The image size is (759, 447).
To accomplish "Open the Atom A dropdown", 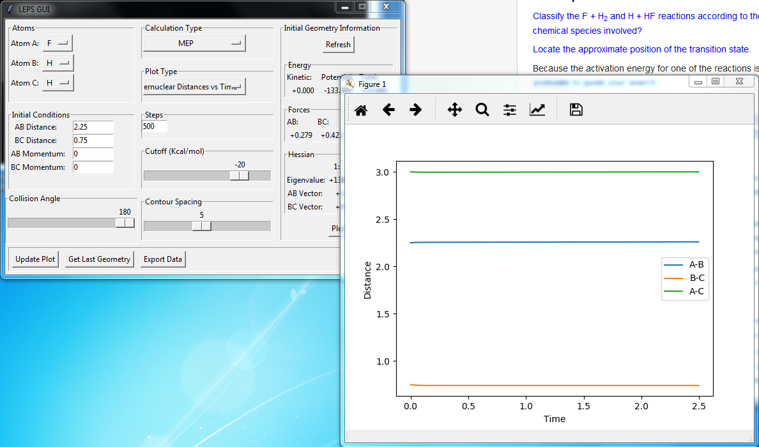I will click(x=57, y=43).
